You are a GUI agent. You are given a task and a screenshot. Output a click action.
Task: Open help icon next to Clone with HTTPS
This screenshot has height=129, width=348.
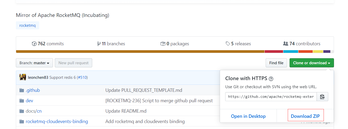click(271, 79)
